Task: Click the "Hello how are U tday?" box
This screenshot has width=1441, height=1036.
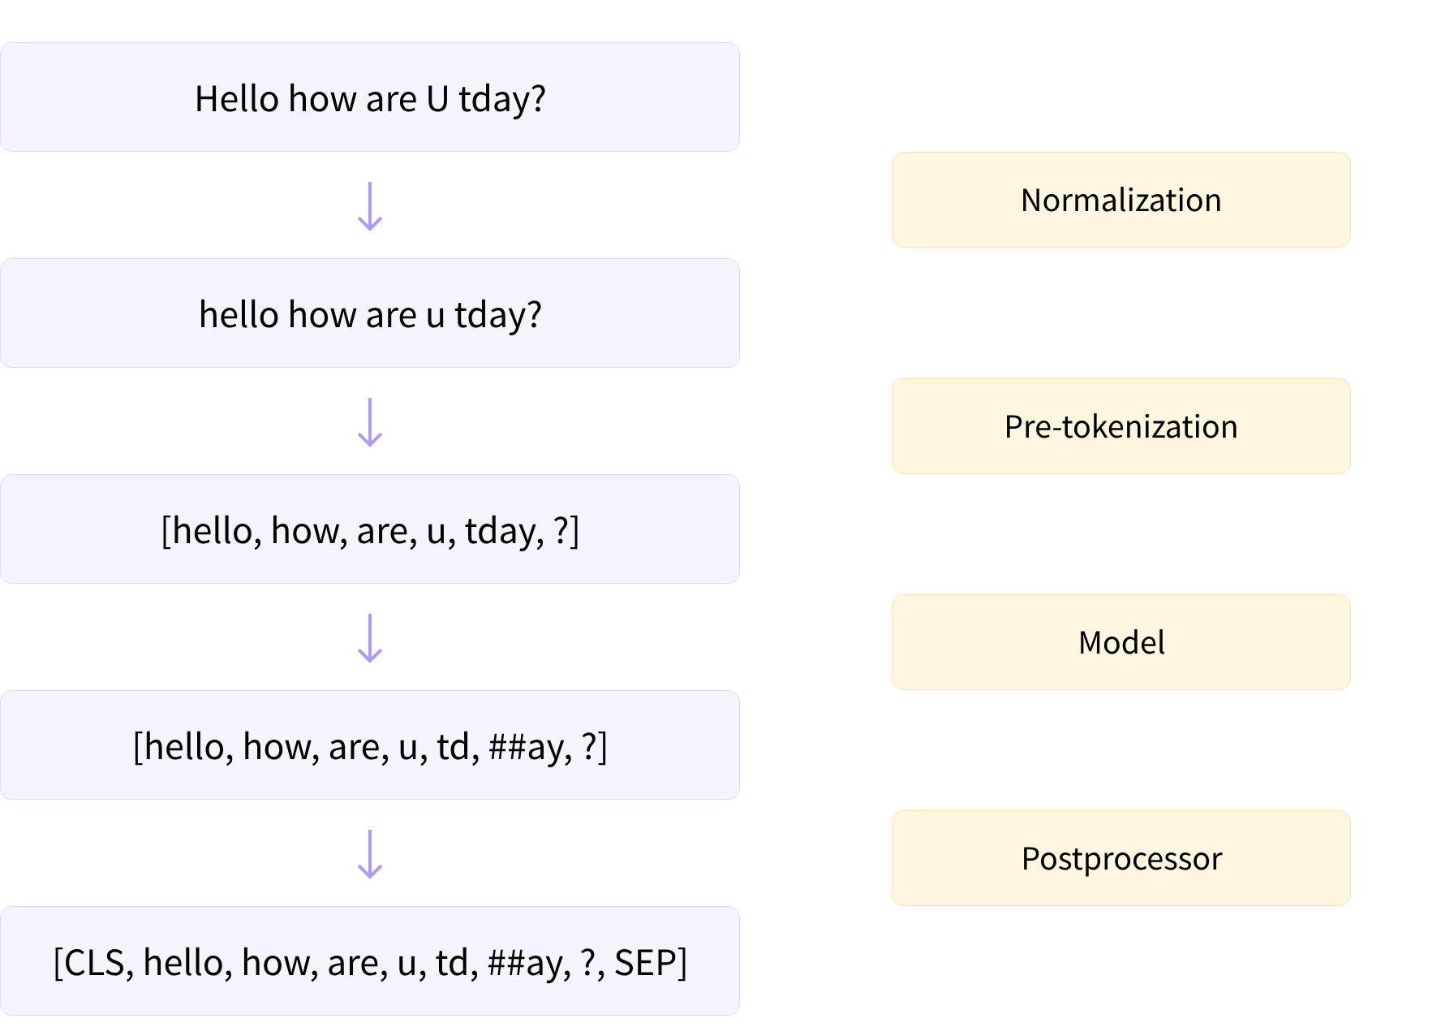Action: click(370, 97)
